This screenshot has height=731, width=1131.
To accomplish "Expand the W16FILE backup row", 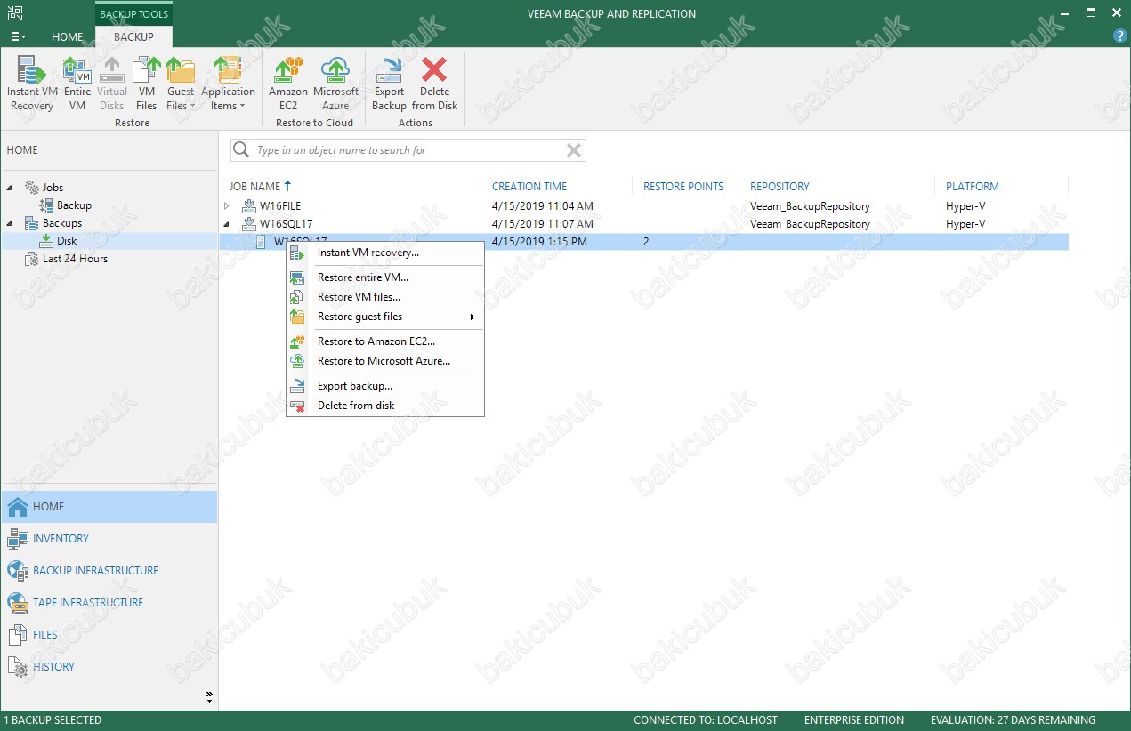I will [x=227, y=206].
